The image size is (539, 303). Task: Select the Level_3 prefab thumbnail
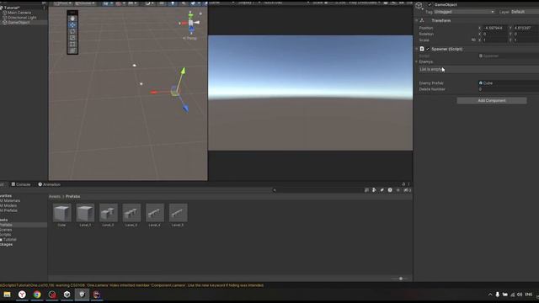coord(131,213)
